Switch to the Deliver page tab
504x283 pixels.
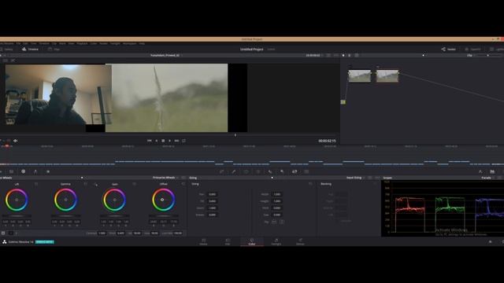point(300,241)
